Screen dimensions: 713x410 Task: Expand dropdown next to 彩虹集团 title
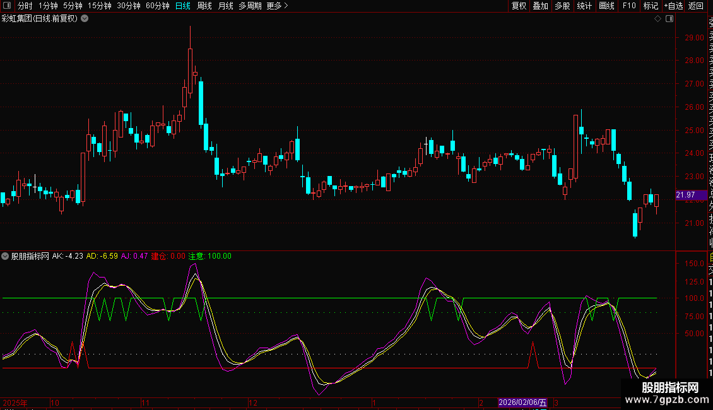pyautogui.click(x=85, y=19)
